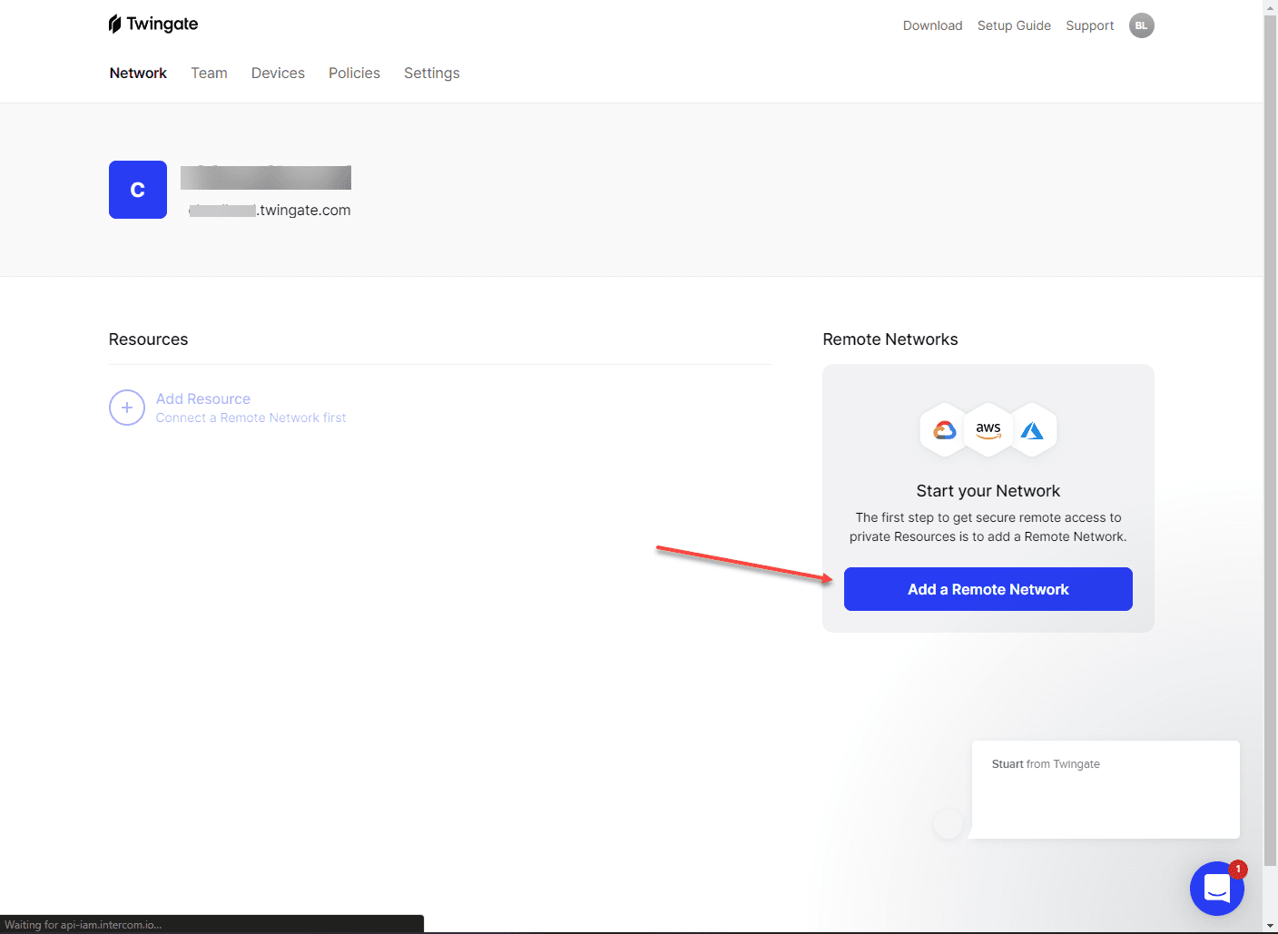
Task: Open the Download link
Action: click(x=932, y=25)
